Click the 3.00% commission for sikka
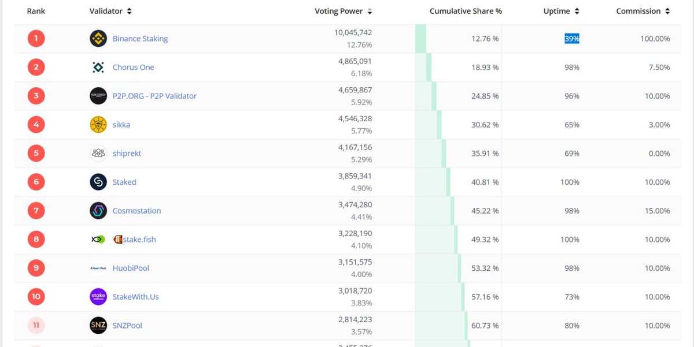The width and height of the screenshot is (694, 347). (658, 125)
